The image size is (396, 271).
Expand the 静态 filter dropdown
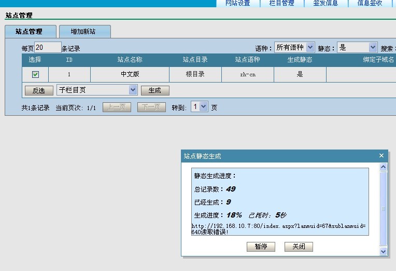[x=357, y=48]
